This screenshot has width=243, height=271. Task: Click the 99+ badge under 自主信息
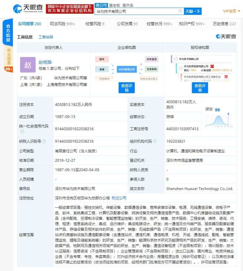(x=9, y=69)
